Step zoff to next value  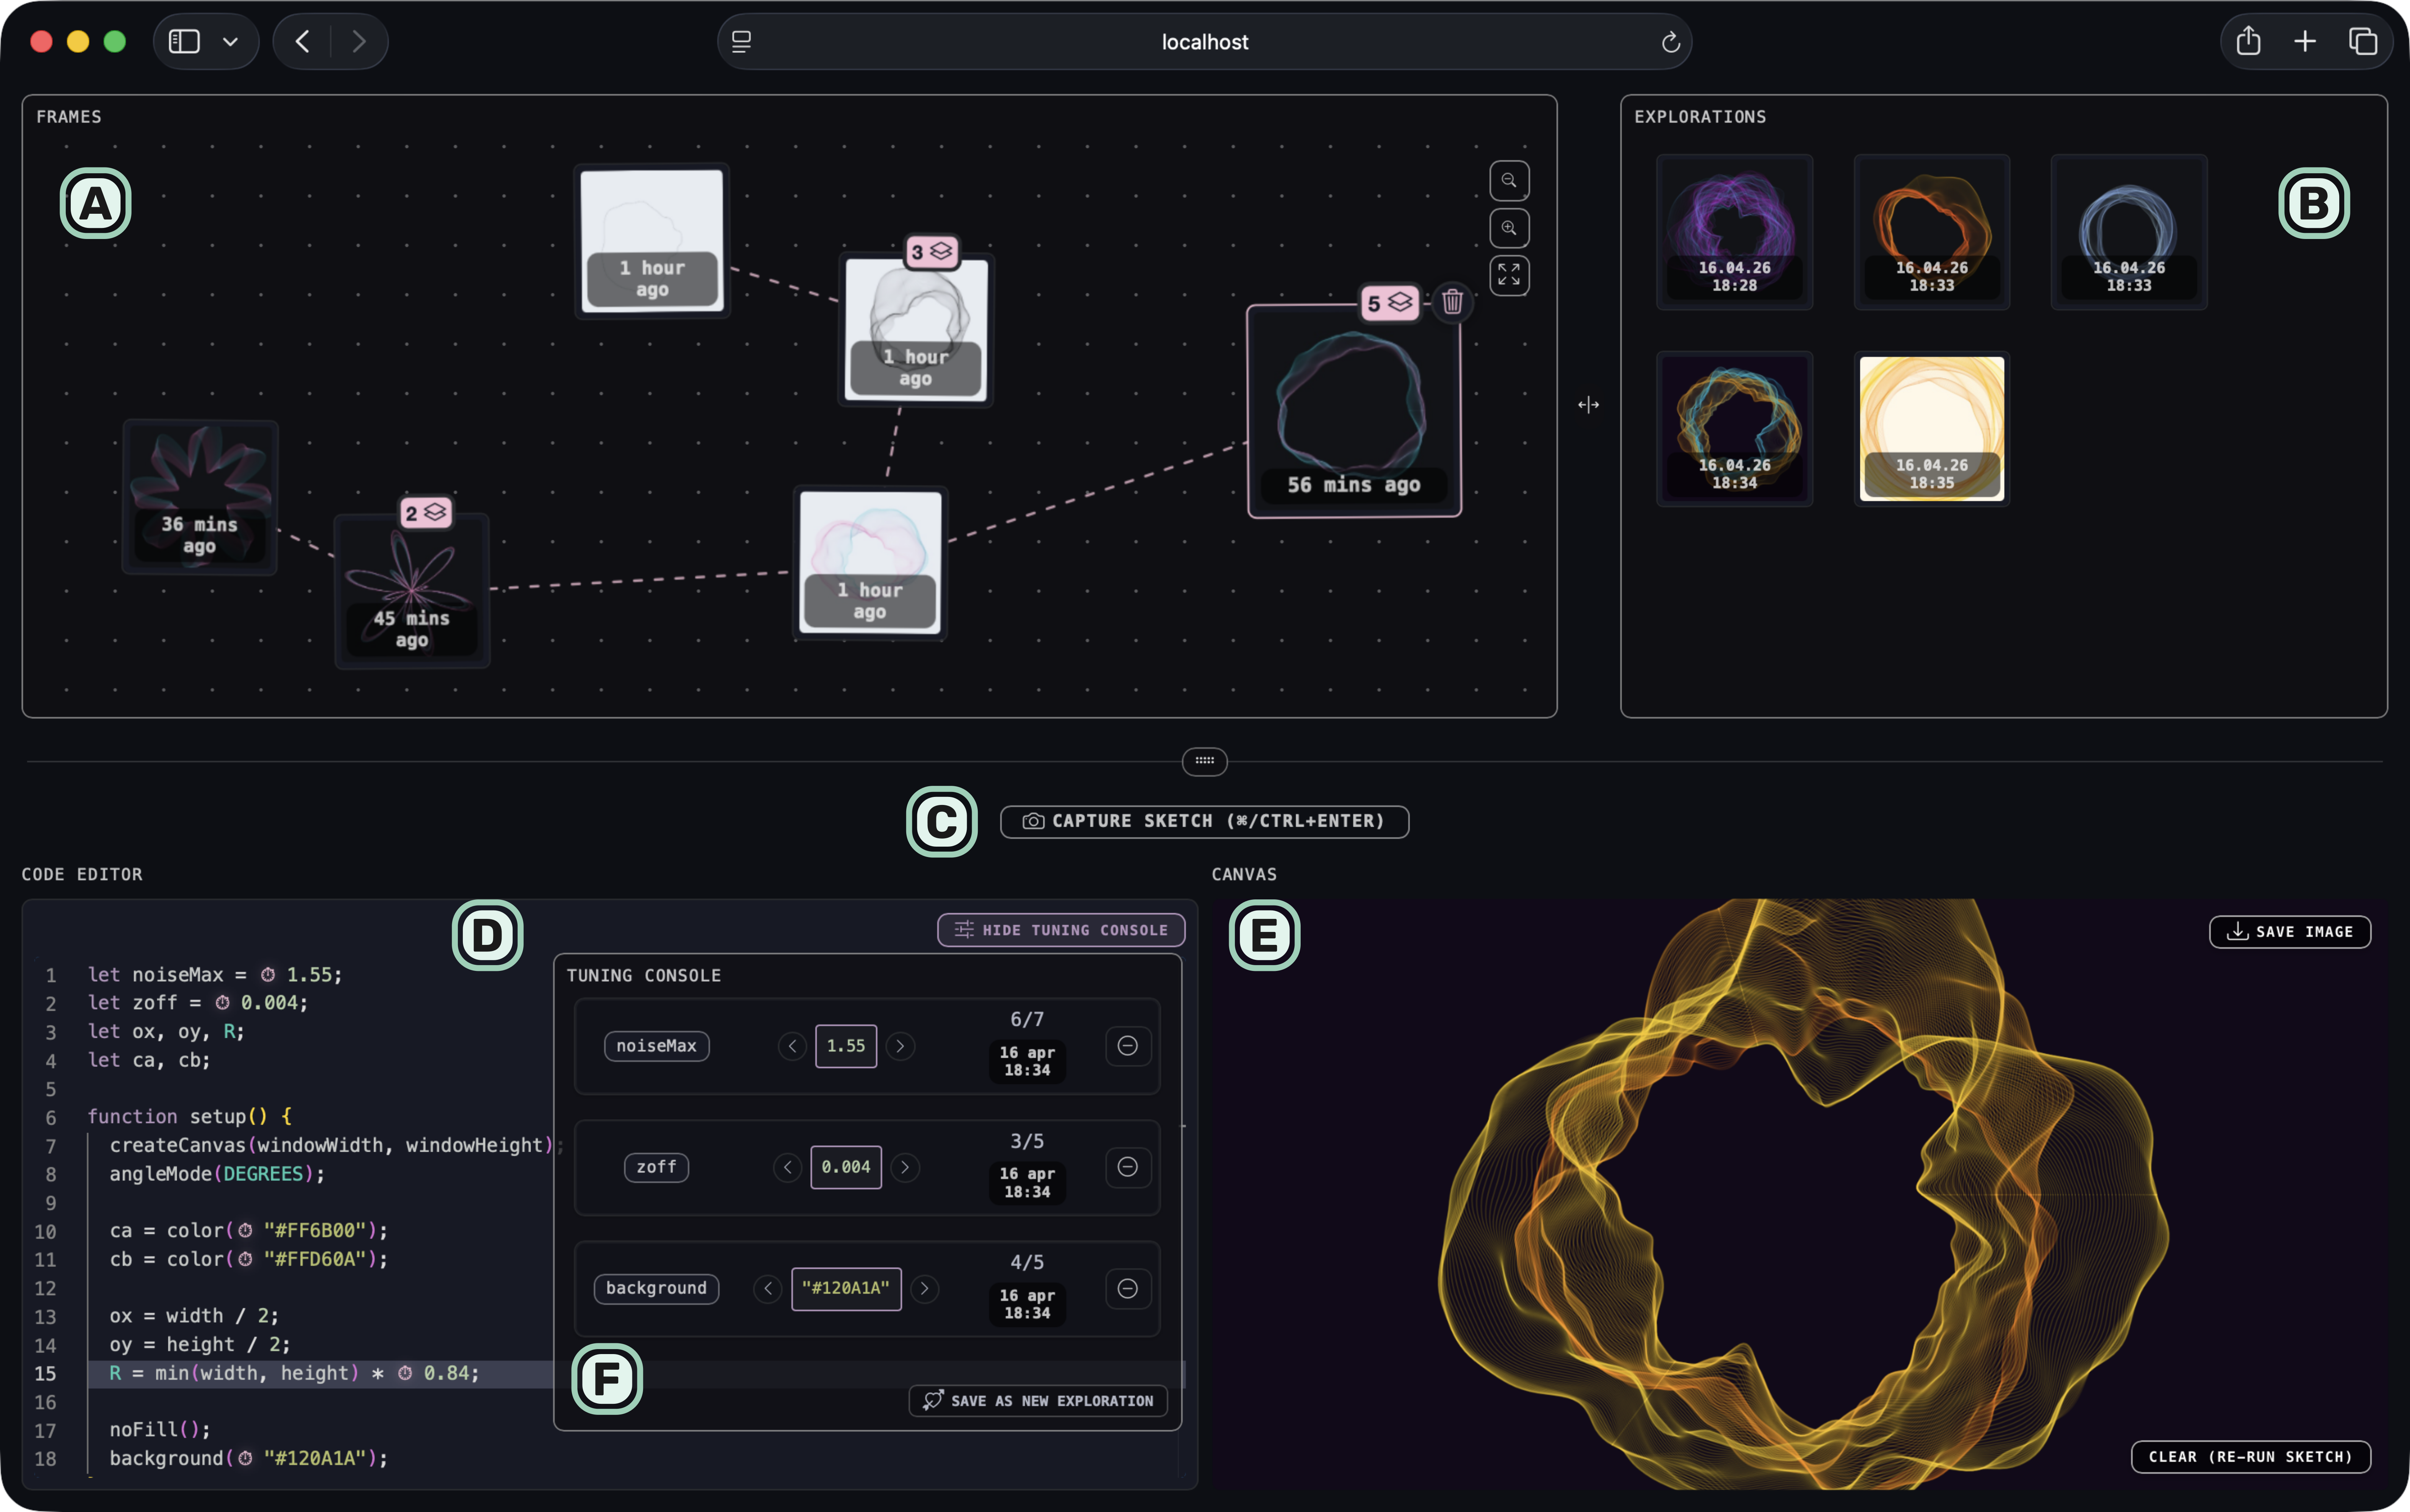pos(905,1167)
